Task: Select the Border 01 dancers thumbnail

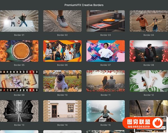Action: coord(19,21)
